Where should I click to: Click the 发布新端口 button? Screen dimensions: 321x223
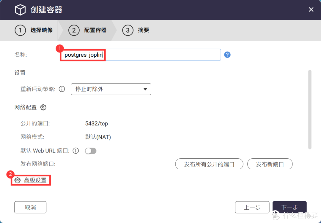(x=270, y=164)
